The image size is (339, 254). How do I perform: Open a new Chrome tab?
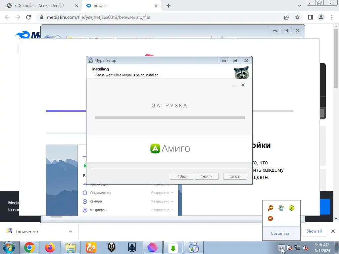click(169, 6)
